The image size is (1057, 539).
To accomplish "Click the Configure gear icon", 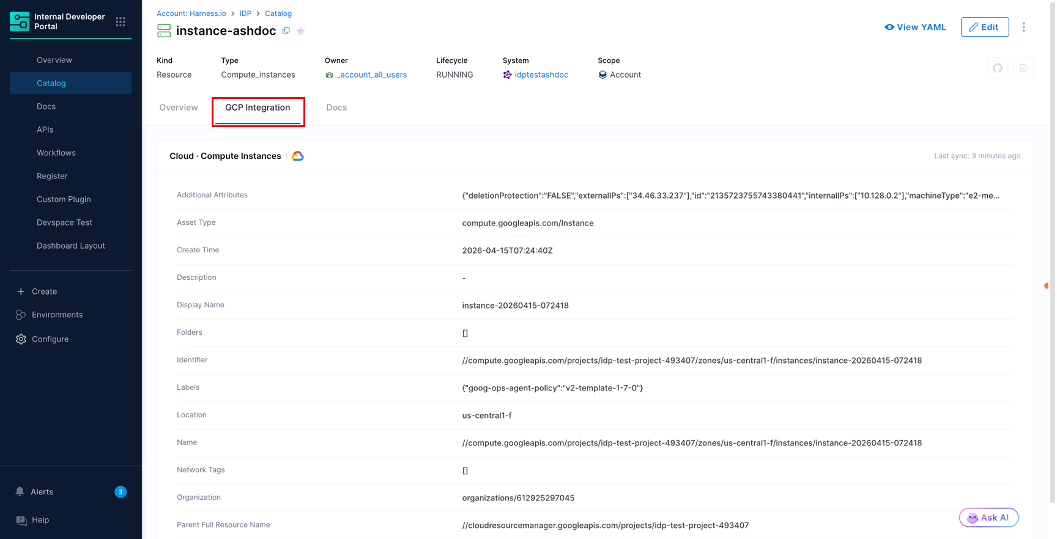I will [21, 339].
